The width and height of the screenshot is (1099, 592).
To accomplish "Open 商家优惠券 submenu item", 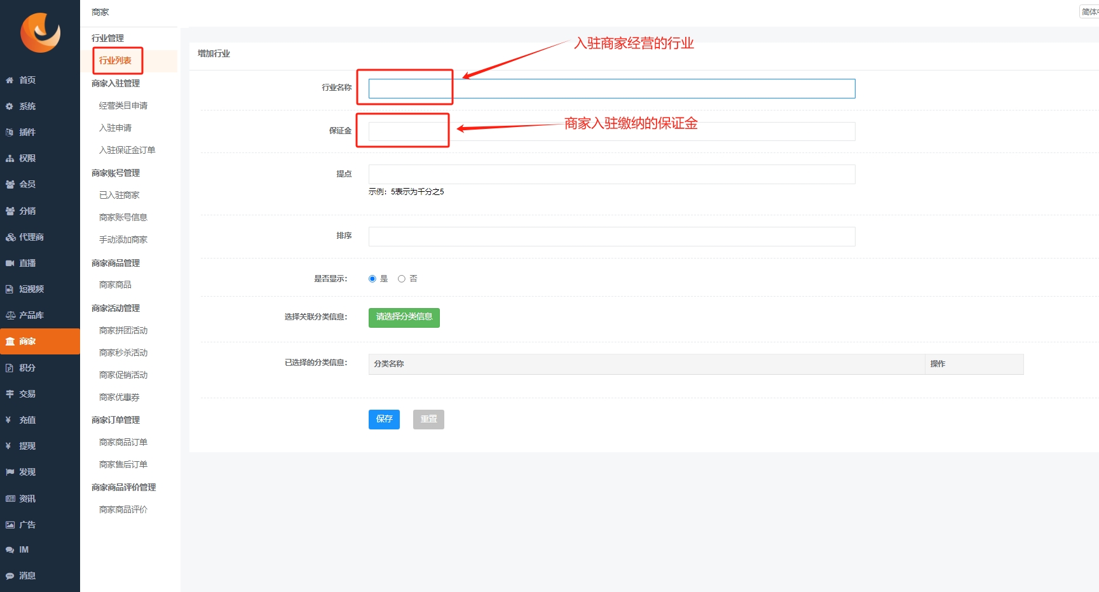I will (x=119, y=397).
